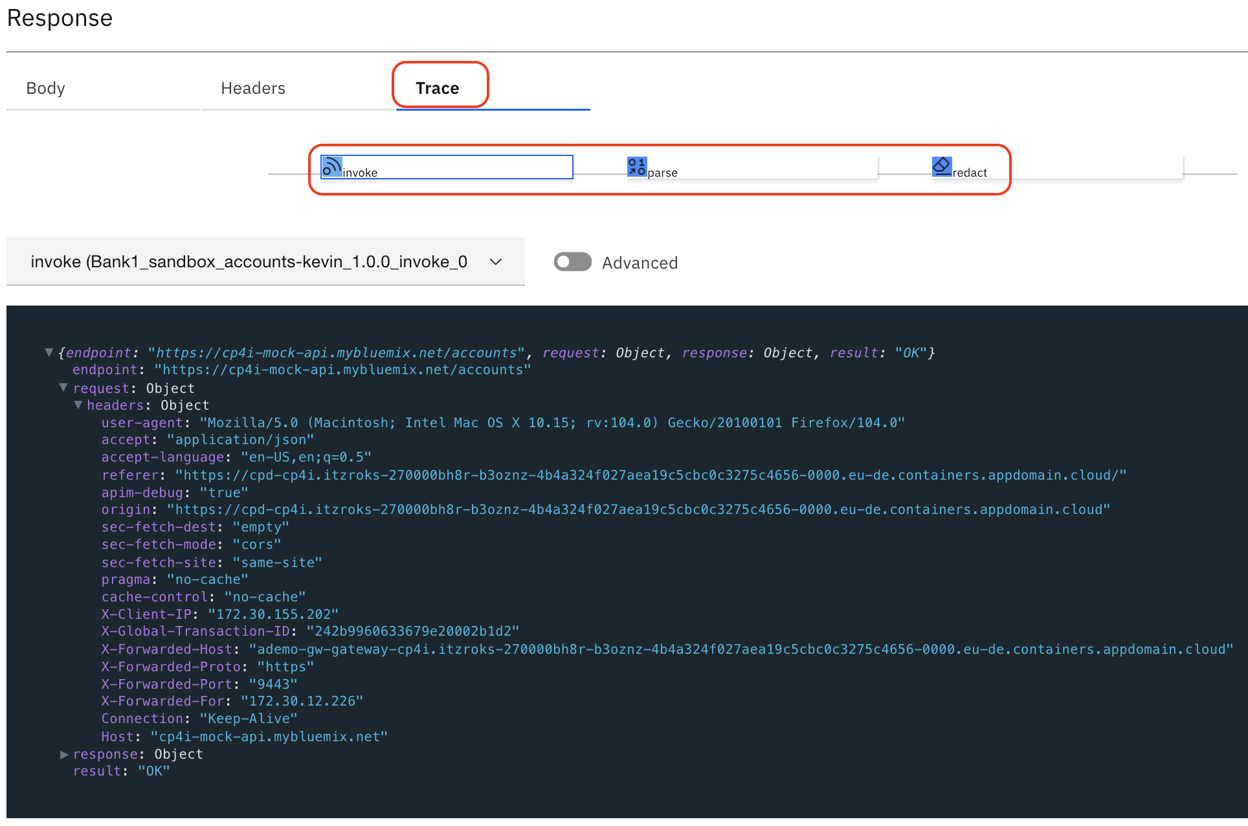
Task: Click the invoke node label in the flow
Action: (361, 172)
